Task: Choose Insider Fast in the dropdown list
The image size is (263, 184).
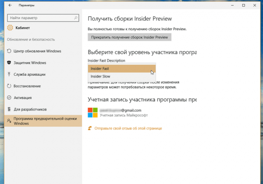Action: point(122,68)
